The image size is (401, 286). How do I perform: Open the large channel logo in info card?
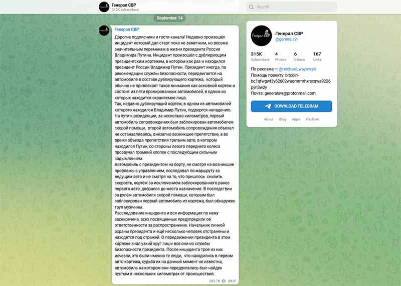[x=261, y=35]
